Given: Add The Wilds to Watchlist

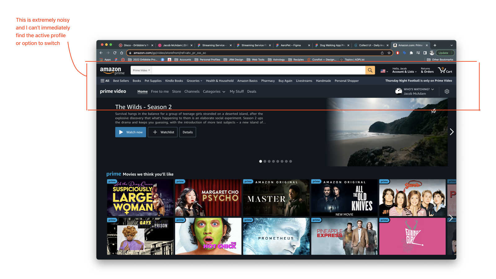Looking at the screenshot, I should [x=162, y=132].
